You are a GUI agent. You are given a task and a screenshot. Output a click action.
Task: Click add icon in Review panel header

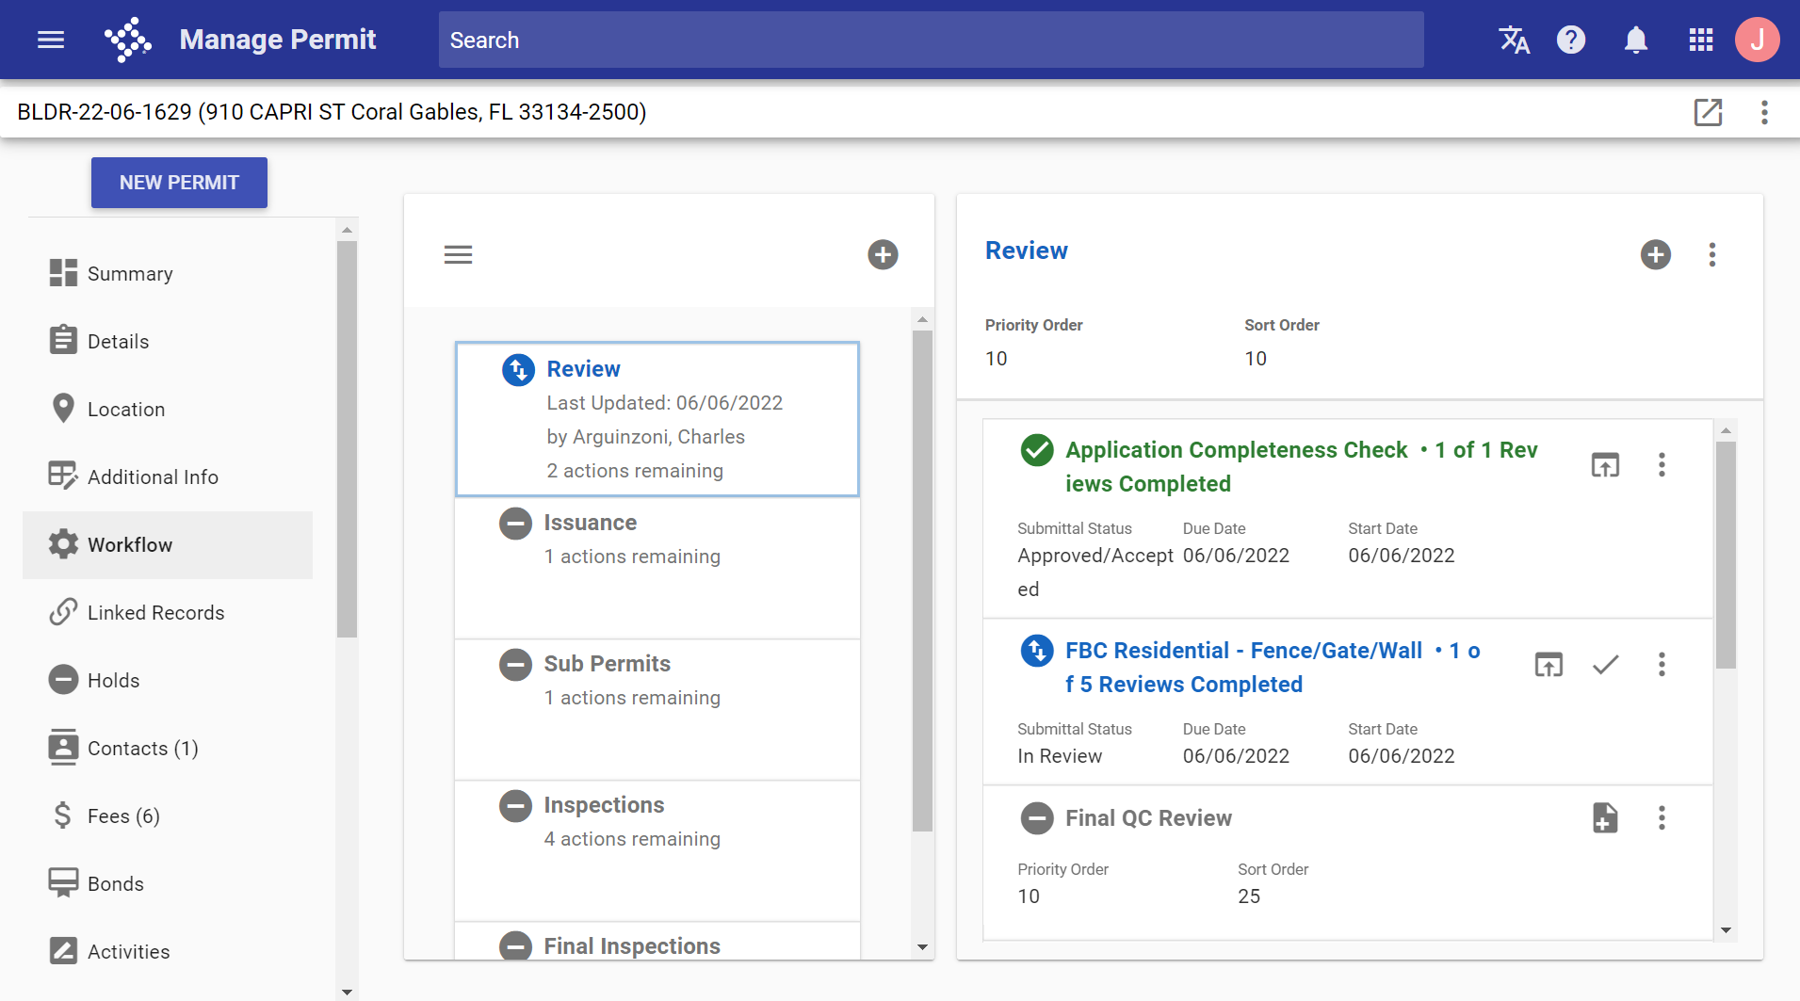(x=1655, y=254)
